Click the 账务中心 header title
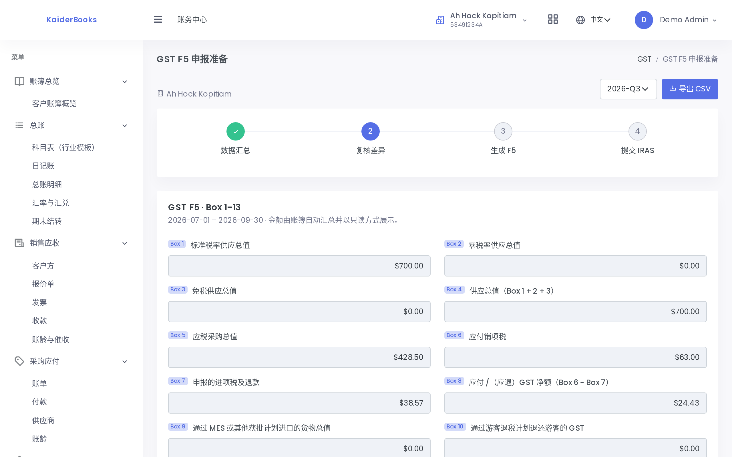 [192, 20]
